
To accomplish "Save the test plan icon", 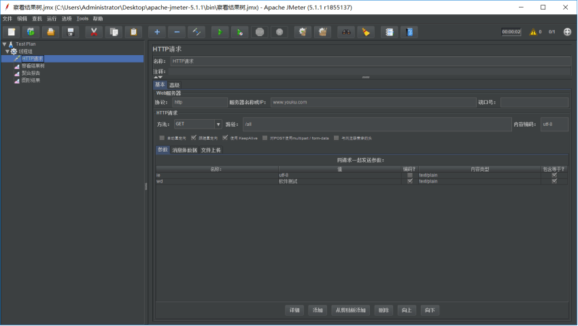I will pos(71,32).
